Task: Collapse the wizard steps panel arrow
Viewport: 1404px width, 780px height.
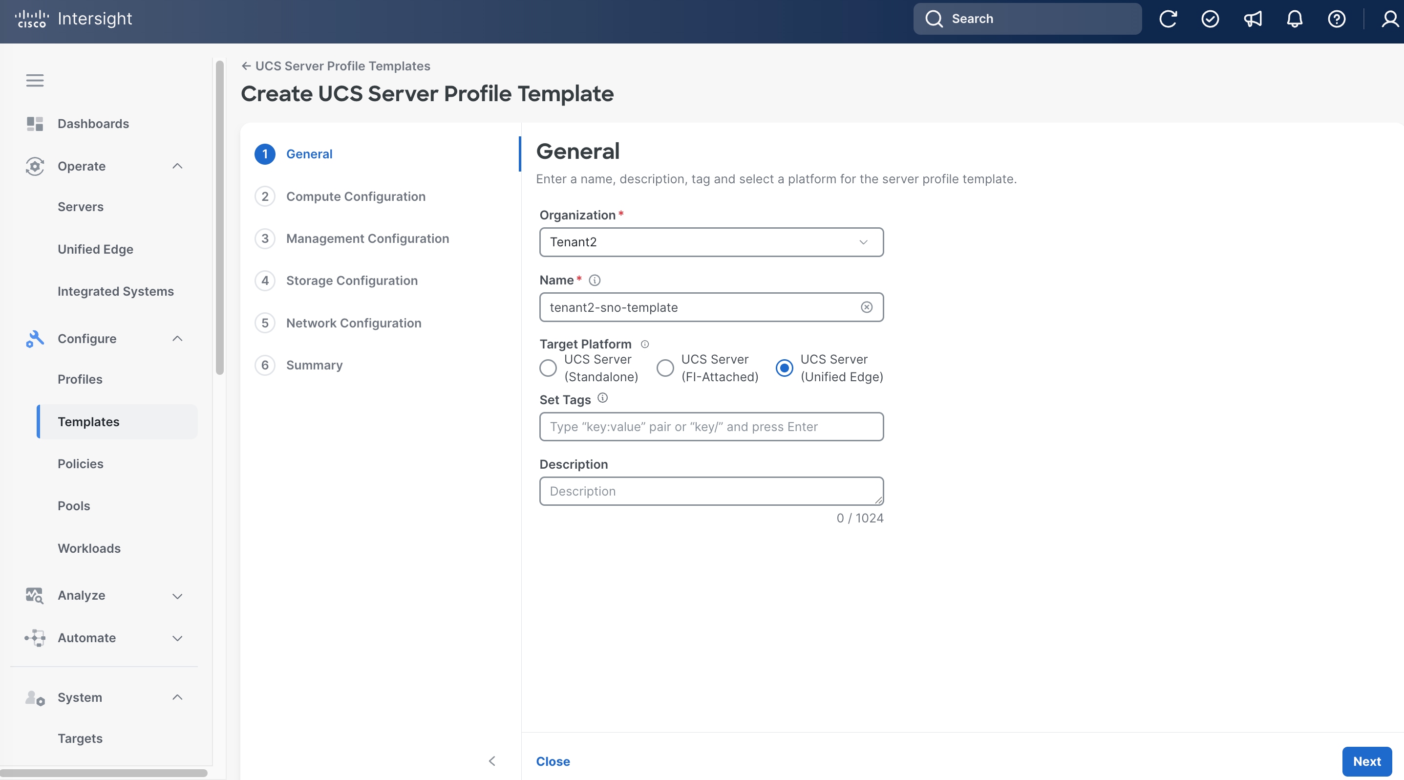Action: tap(492, 761)
